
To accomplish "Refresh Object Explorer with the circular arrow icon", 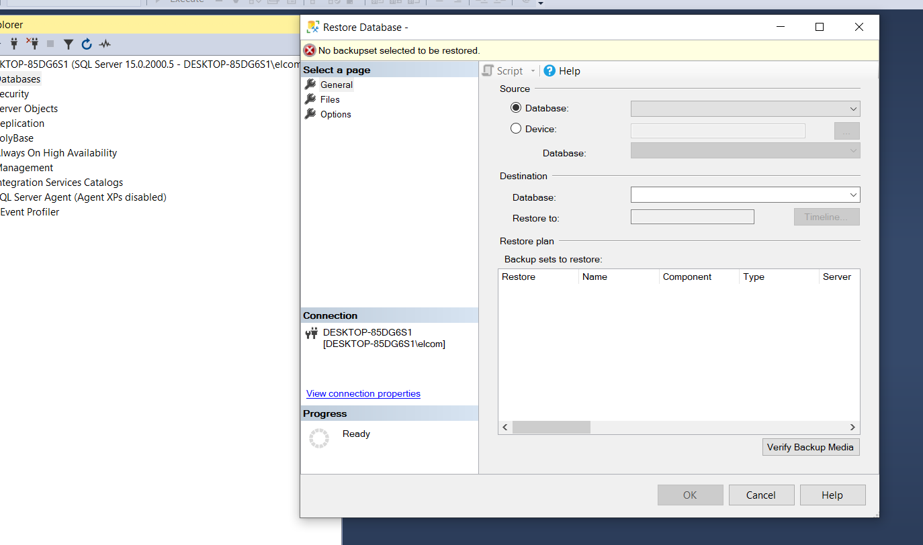I will tap(87, 44).
